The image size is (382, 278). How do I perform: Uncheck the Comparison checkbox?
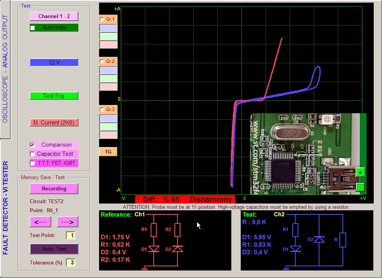click(32, 145)
